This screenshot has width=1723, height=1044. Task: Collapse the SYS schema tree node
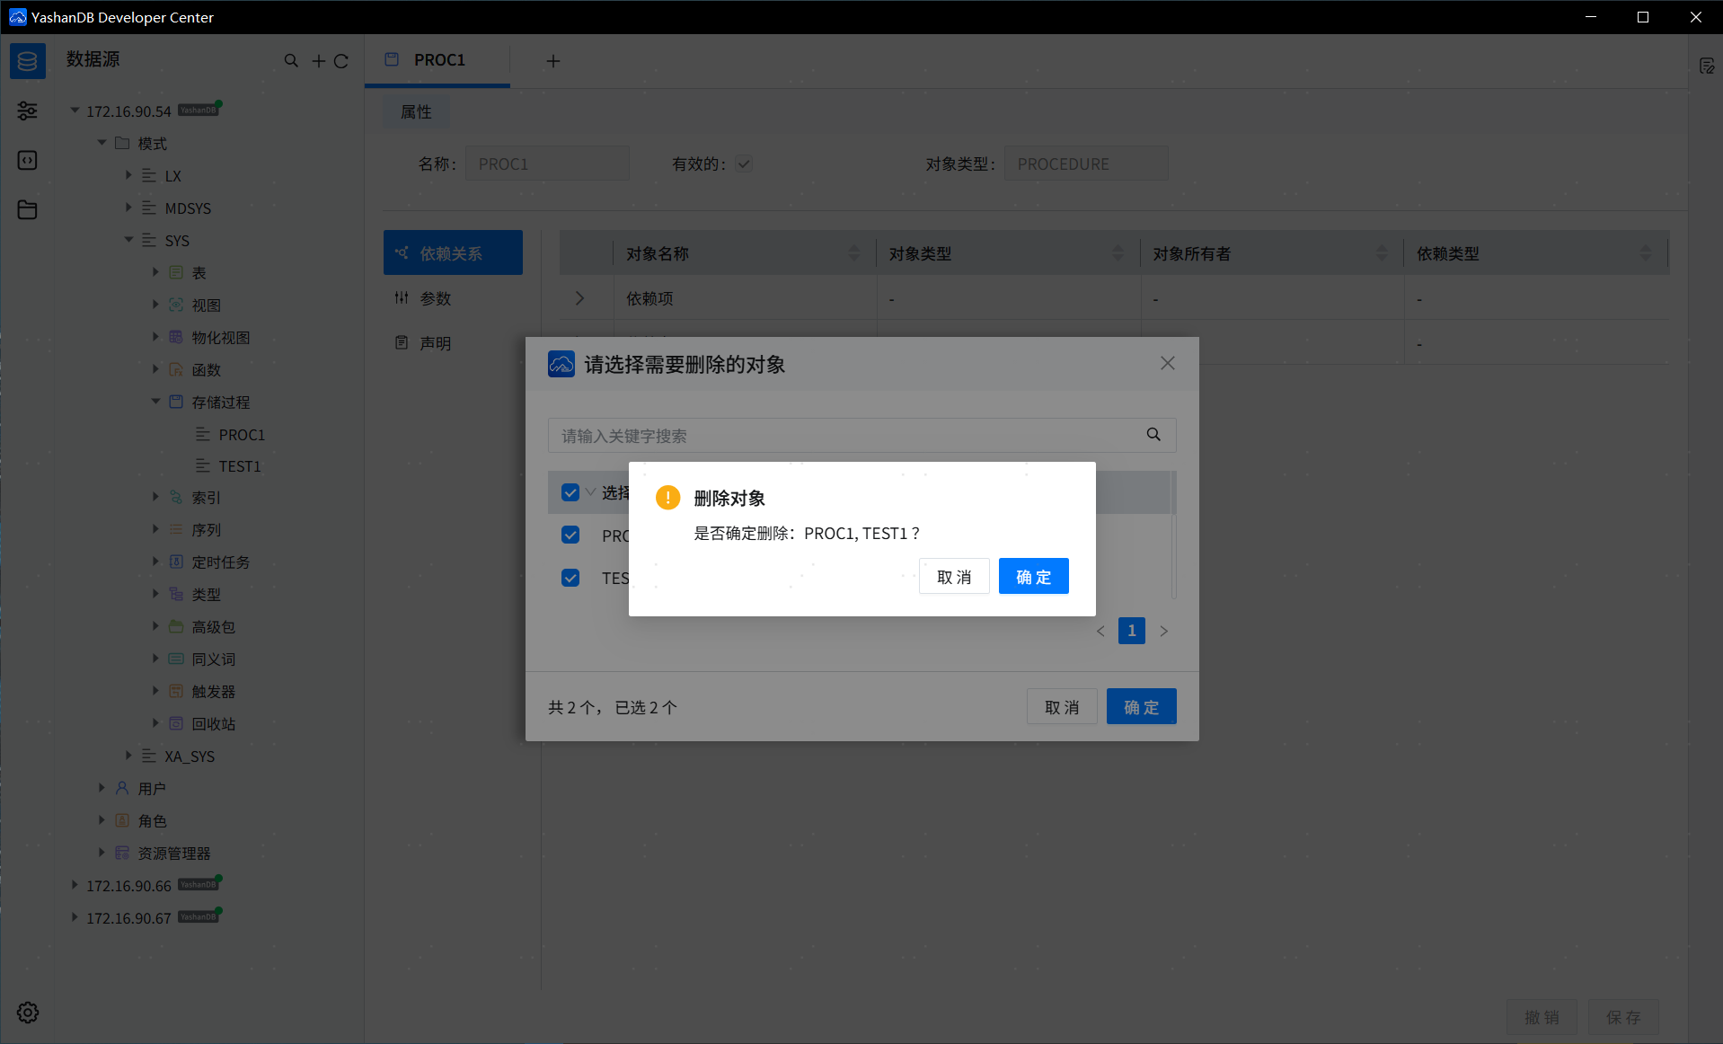[128, 240]
